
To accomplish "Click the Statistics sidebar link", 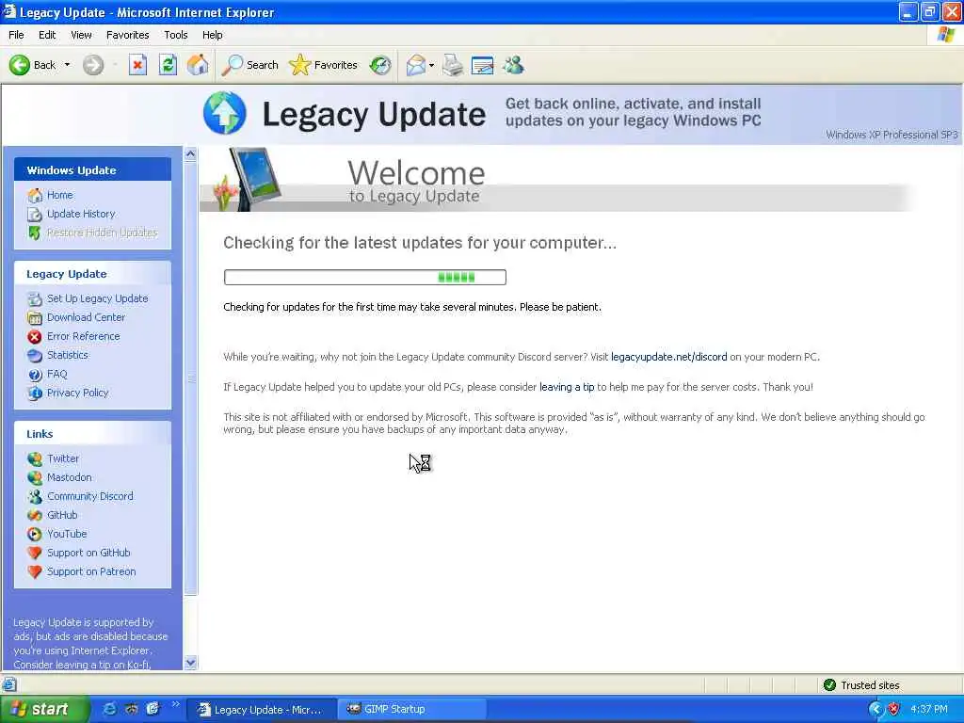I will (x=68, y=355).
